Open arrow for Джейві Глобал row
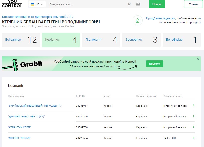Image resolution: width=204 pixels, height=147 pixels. pyautogui.click(x=193, y=138)
